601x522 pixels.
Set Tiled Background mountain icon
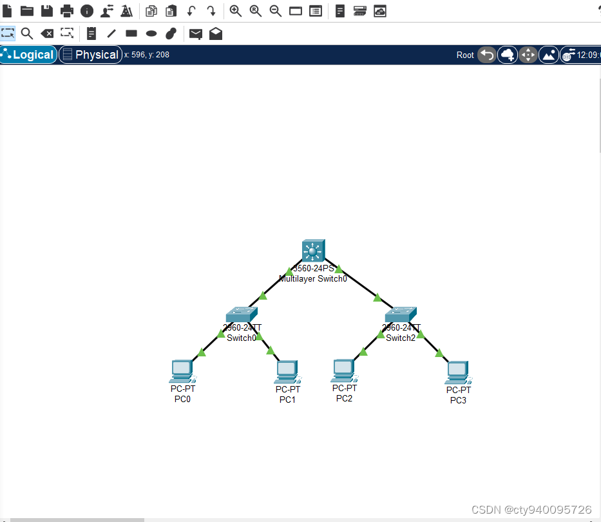click(x=549, y=55)
